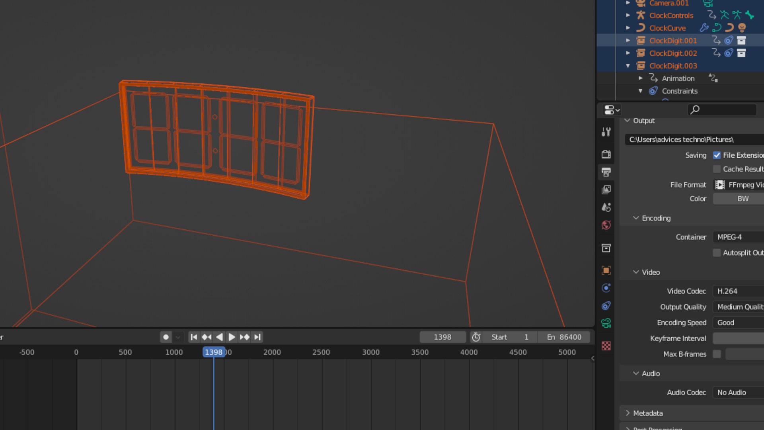Click the Play animation button
Screen dimensions: 764x430
click(232, 337)
